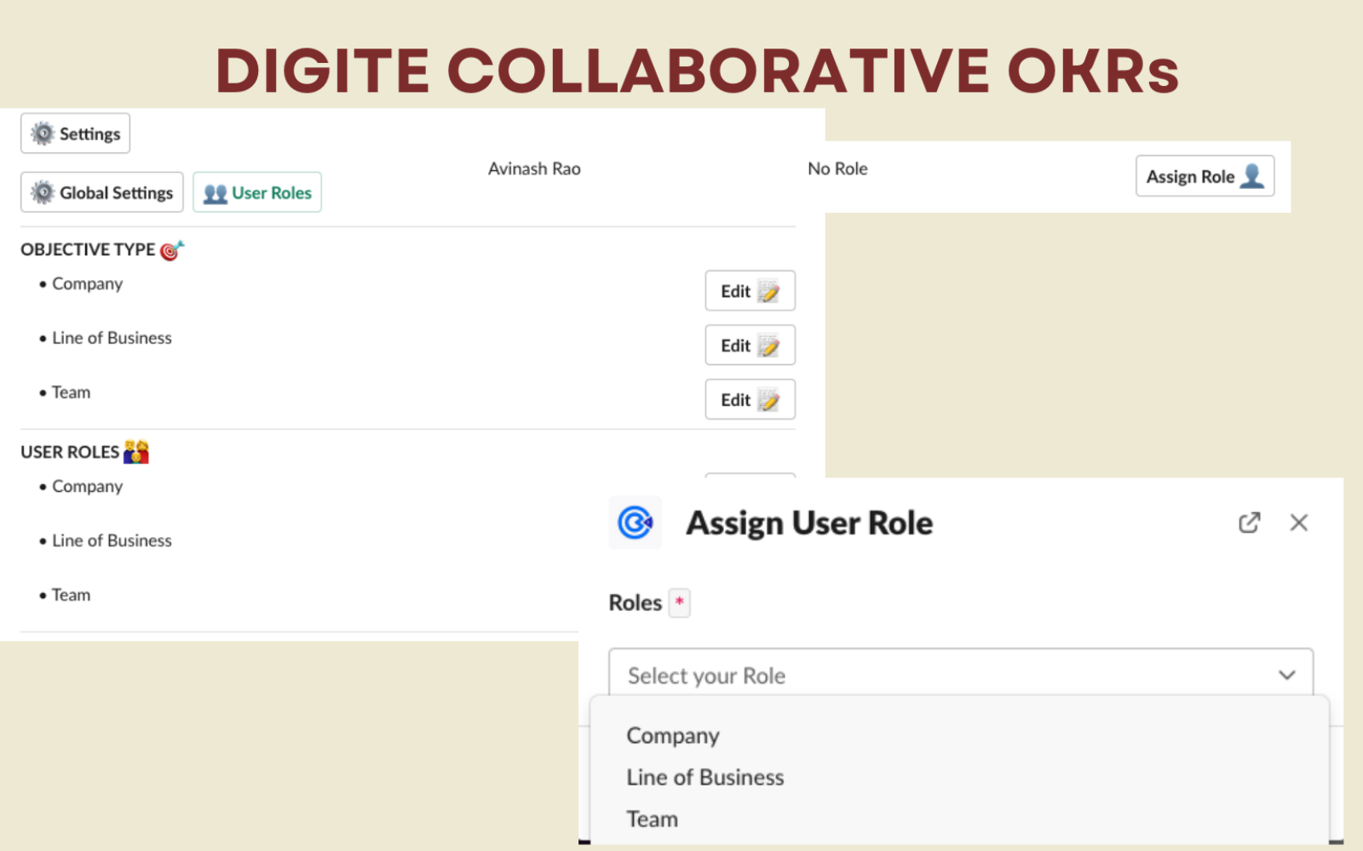1363x851 pixels.
Task: Click the people icon on User Roles tab
Action: (216, 193)
